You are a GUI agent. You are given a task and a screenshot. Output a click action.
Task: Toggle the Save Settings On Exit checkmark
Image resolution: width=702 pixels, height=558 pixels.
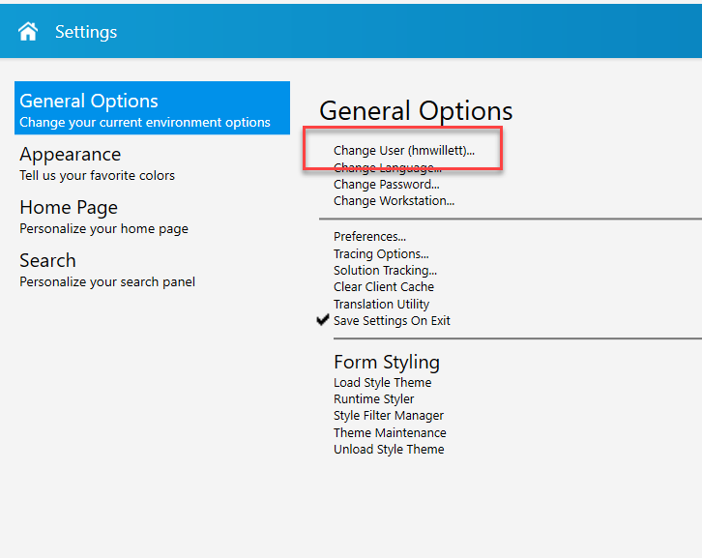pos(323,320)
